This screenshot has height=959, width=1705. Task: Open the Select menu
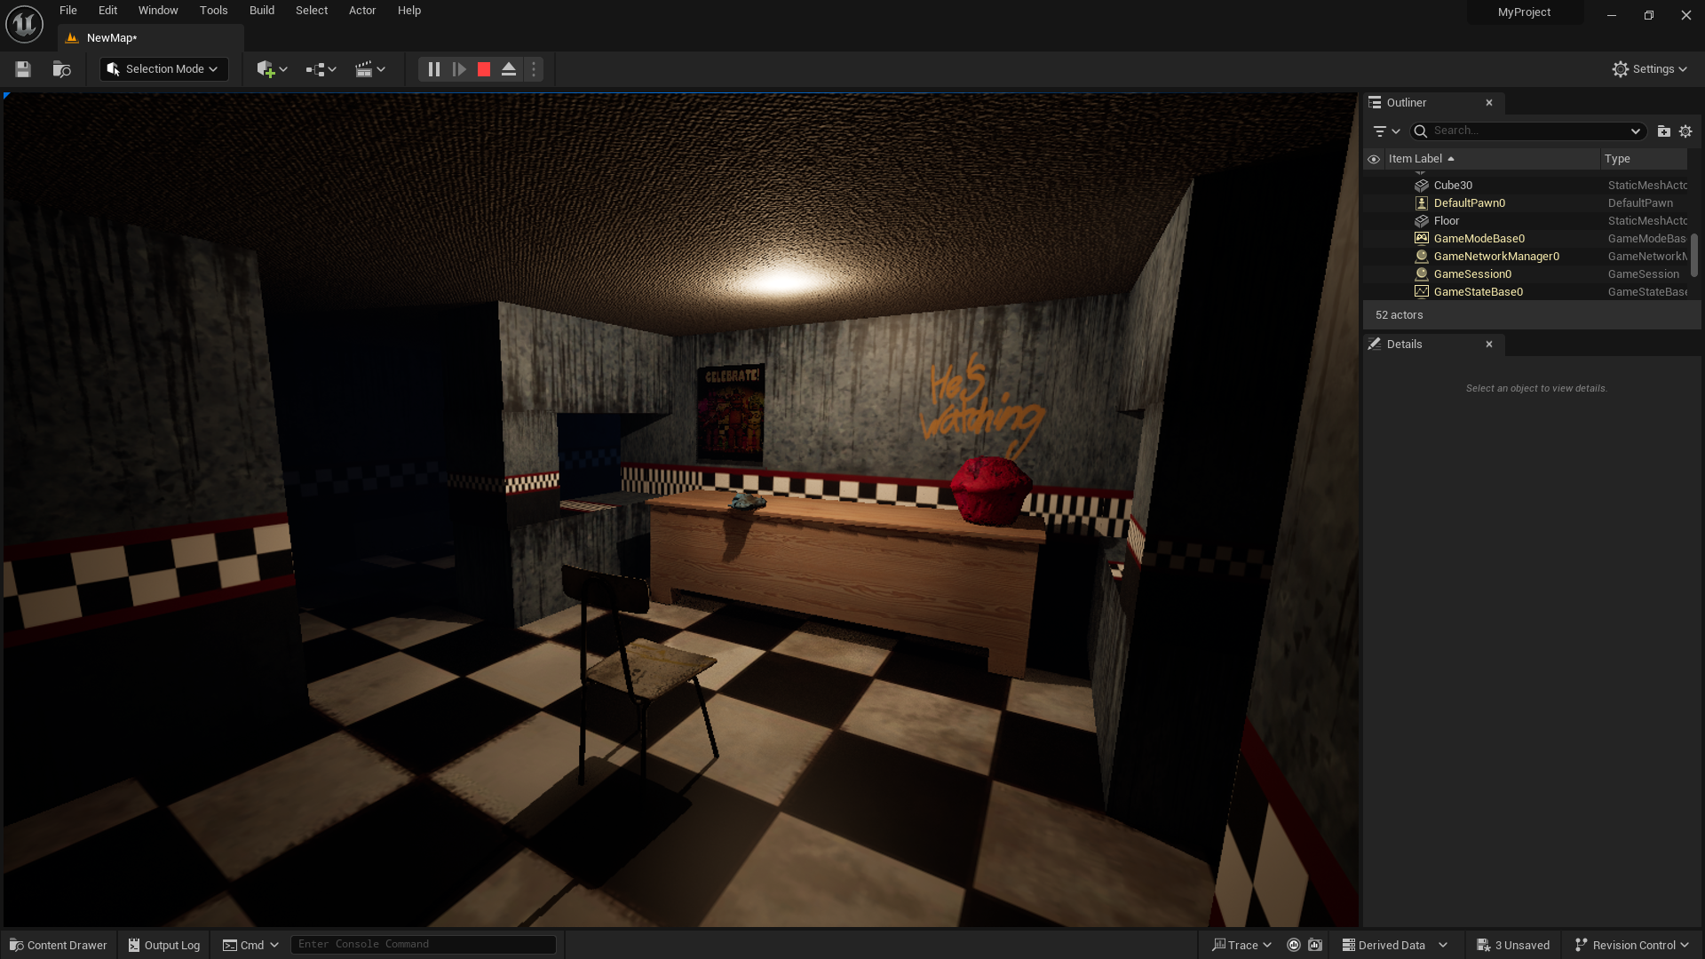(x=312, y=11)
